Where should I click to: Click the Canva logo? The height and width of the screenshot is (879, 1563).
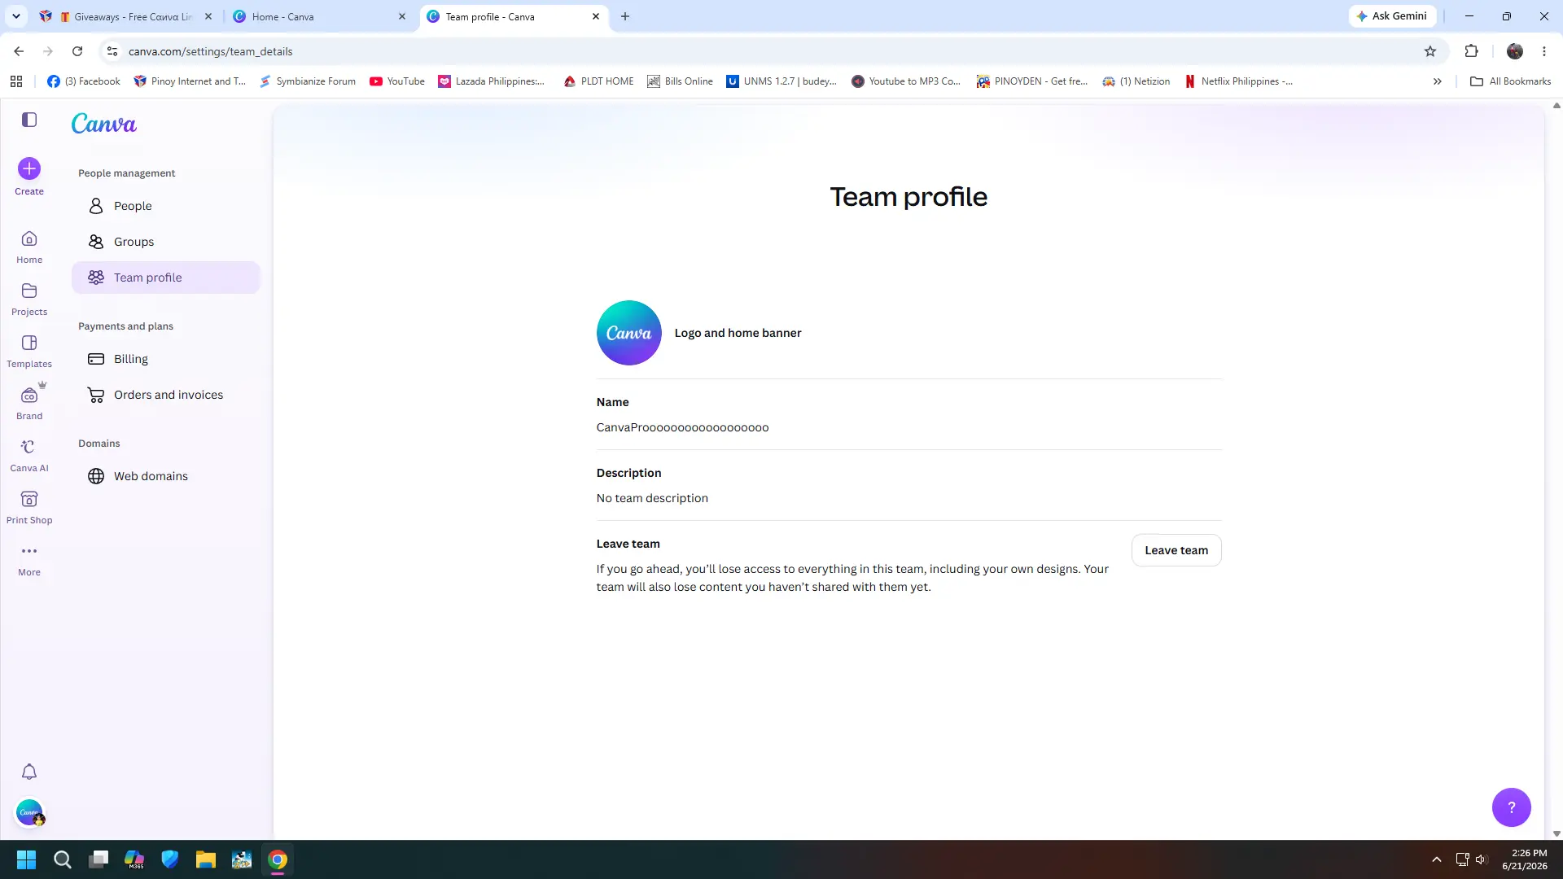(104, 123)
